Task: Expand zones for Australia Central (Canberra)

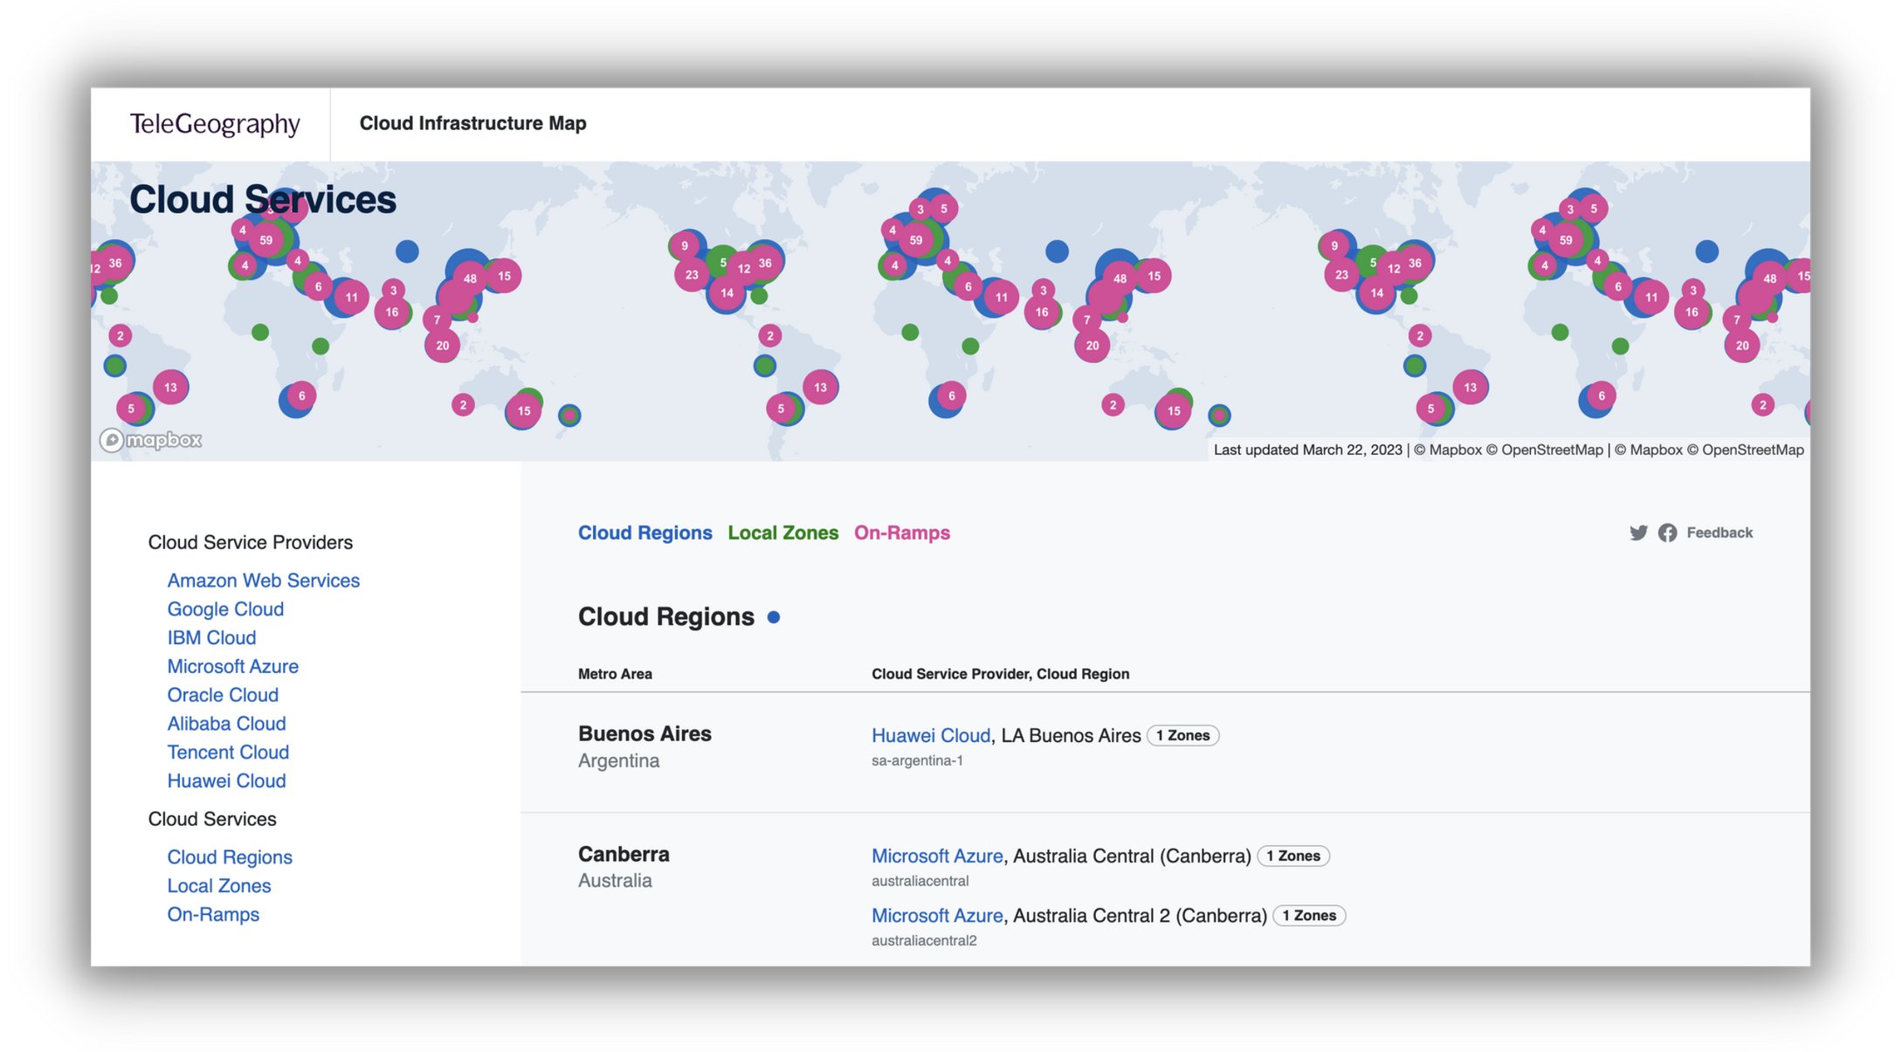Action: 1294,856
